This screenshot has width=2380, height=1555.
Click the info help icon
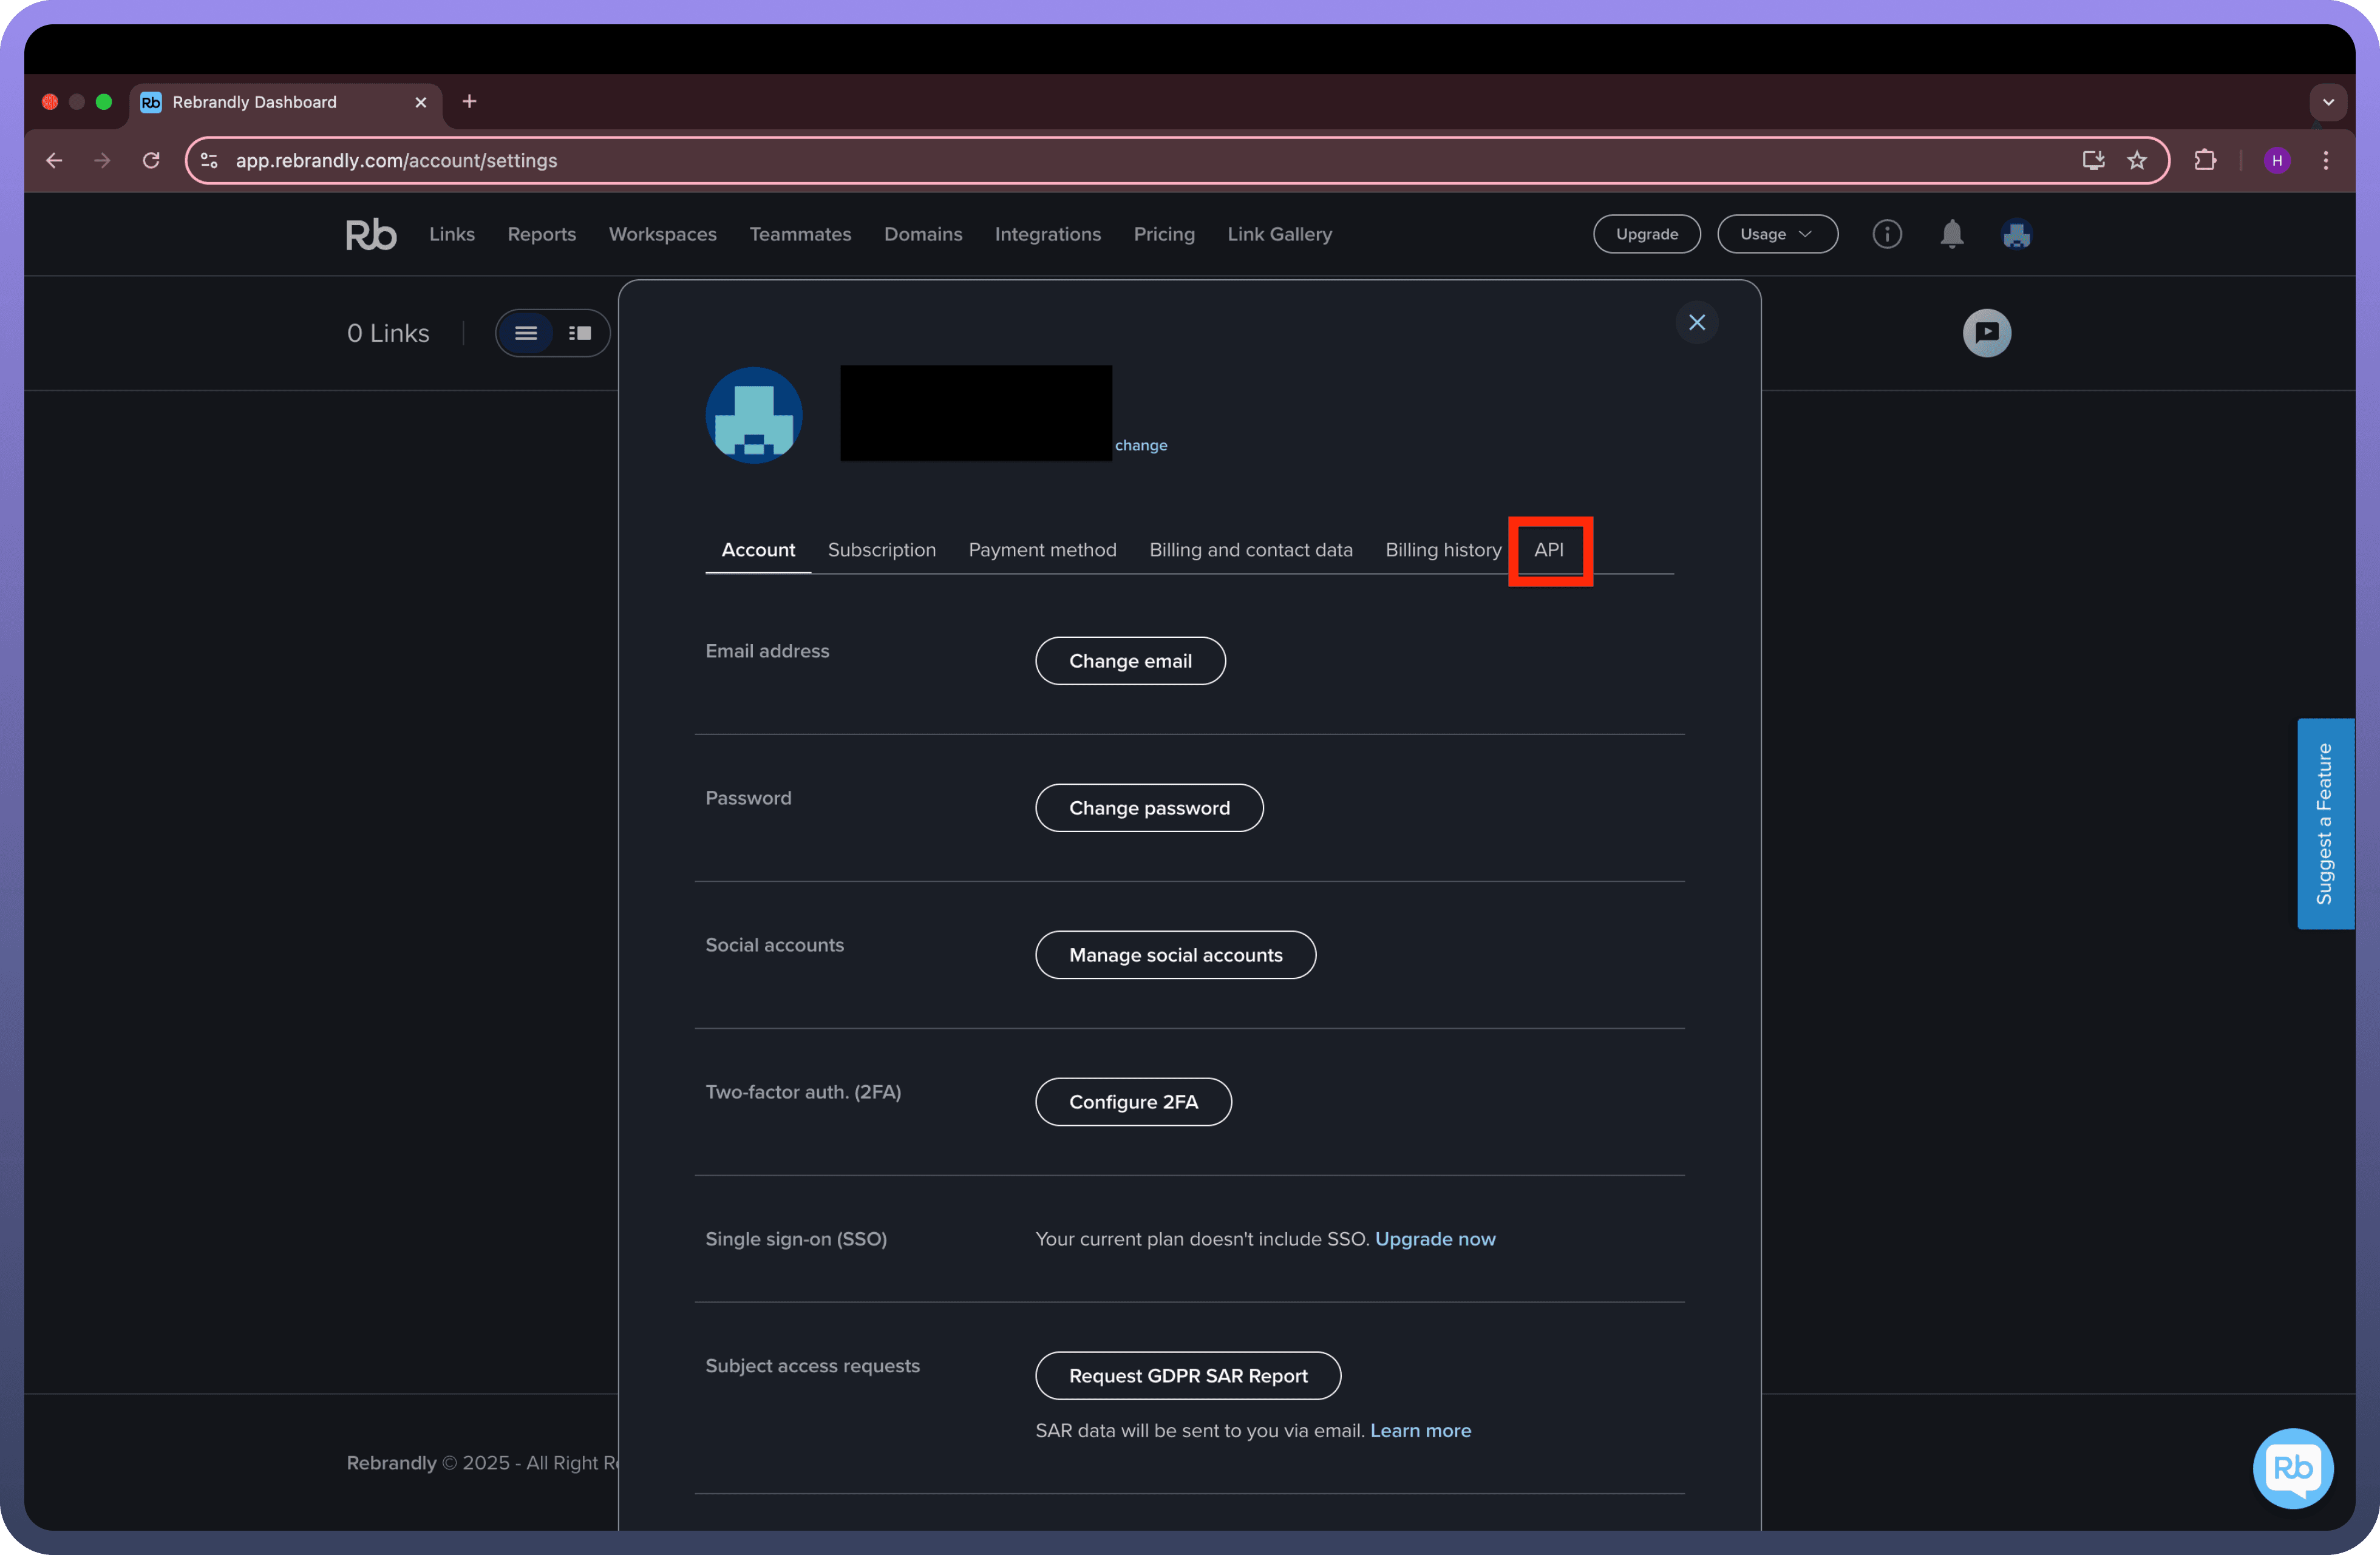[1886, 234]
